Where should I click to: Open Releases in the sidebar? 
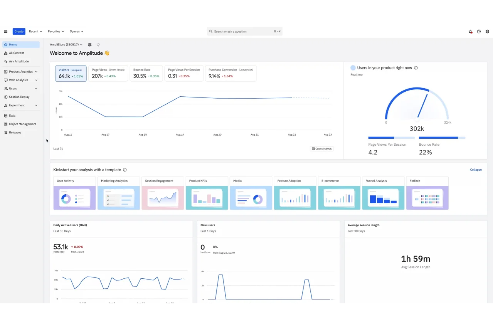pyautogui.click(x=21, y=132)
